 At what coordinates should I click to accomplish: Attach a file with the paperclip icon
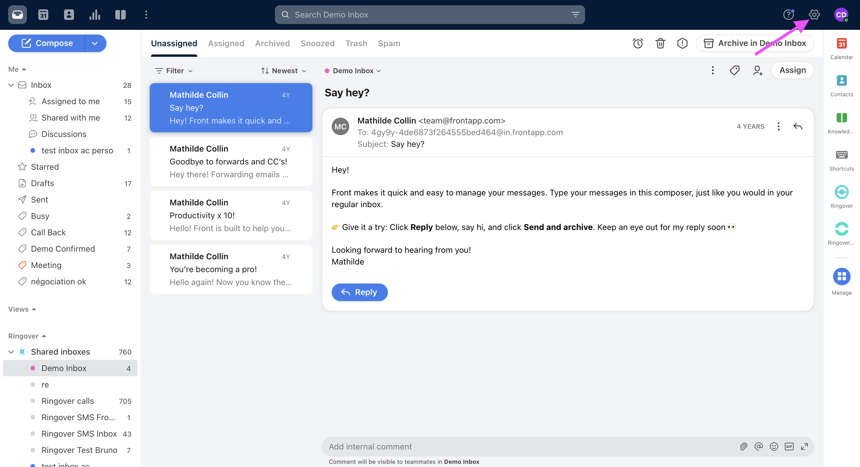point(743,446)
